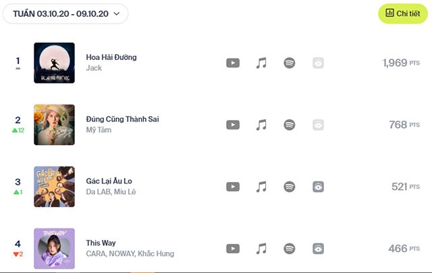This screenshot has height=273, width=432.
Task: Open YouTube icon for Gác Lại Âu Lo
Action: [x=233, y=187]
